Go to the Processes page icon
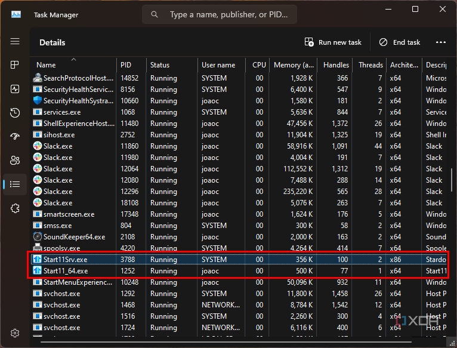Image resolution: width=457 pixels, height=348 pixels. [x=15, y=64]
